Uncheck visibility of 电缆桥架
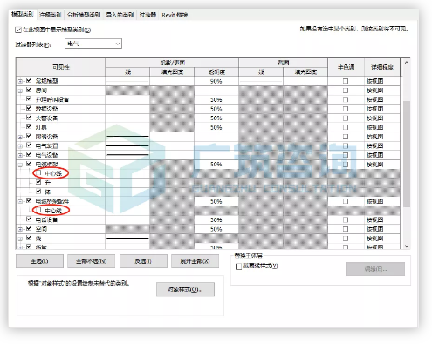Screen dimensions: 432x344 click(29, 164)
